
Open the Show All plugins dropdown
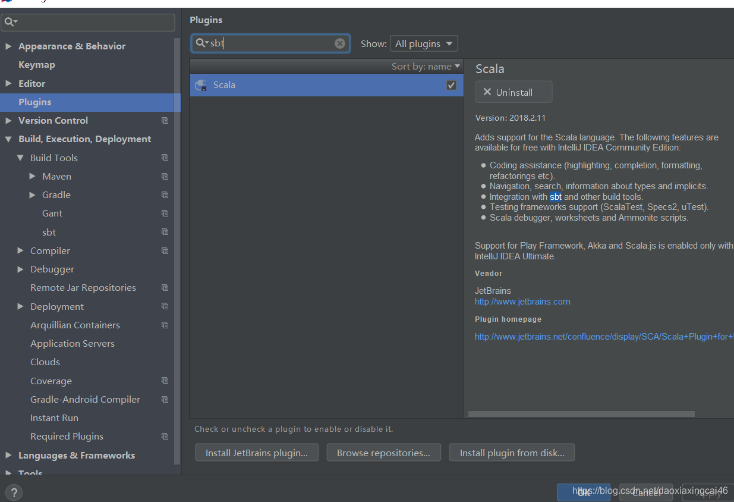pyautogui.click(x=424, y=43)
